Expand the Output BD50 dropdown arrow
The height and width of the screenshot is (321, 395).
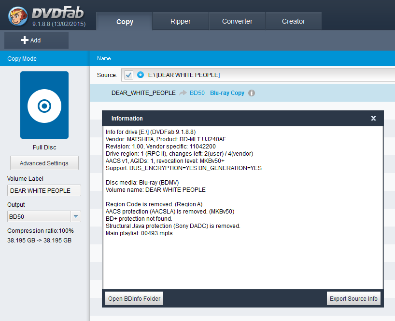(76, 216)
